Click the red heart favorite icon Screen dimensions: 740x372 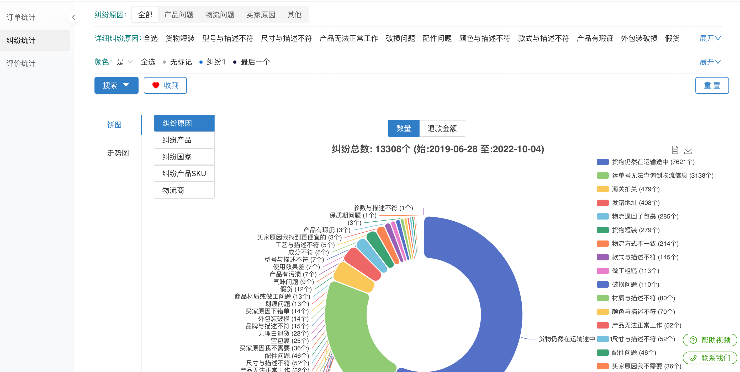click(x=156, y=85)
